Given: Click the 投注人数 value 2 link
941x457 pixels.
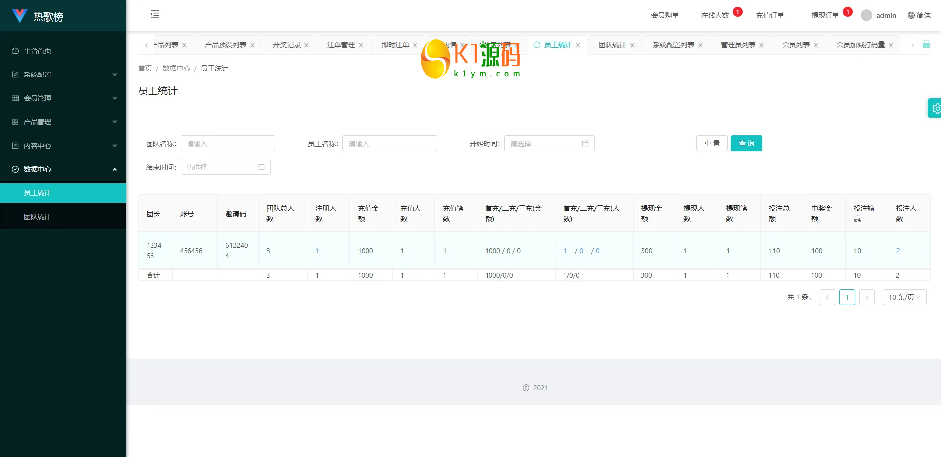Looking at the screenshot, I should point(898,251).
